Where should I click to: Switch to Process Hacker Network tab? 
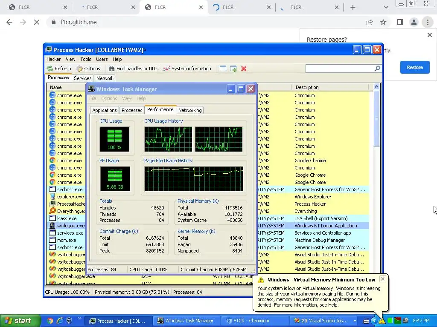pos(105,78)
